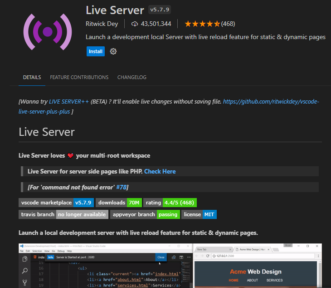Click the 127.0.0.1:3500 address bar in the demo
Viewport: 331px width, 288px height.
[263, 256]
